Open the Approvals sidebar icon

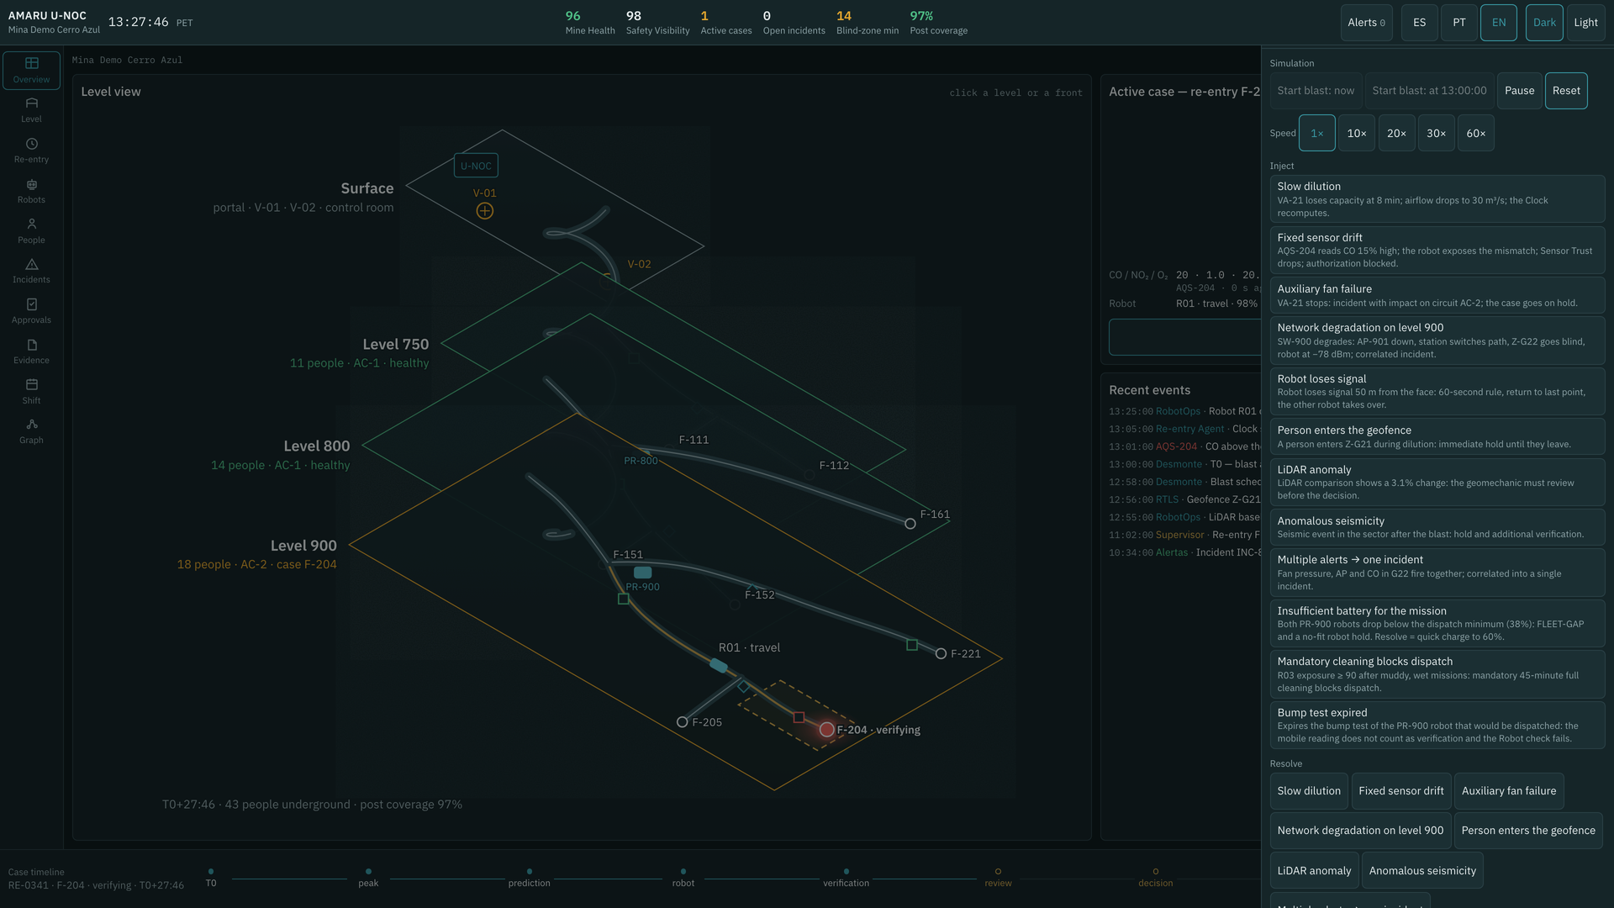pyautogui.click(x=31, y=311)
